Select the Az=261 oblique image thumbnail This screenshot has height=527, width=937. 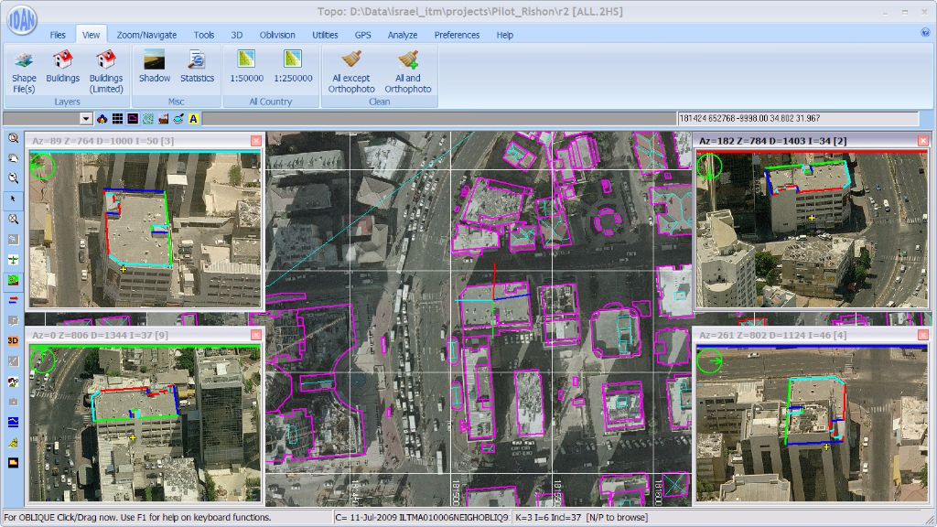point(811,421)
